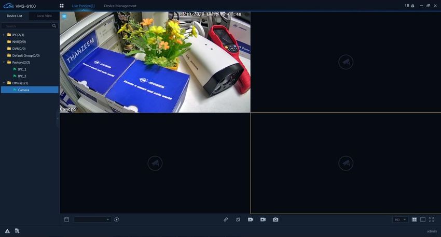Select the Camera device under Office

click(x=30, y=90)
